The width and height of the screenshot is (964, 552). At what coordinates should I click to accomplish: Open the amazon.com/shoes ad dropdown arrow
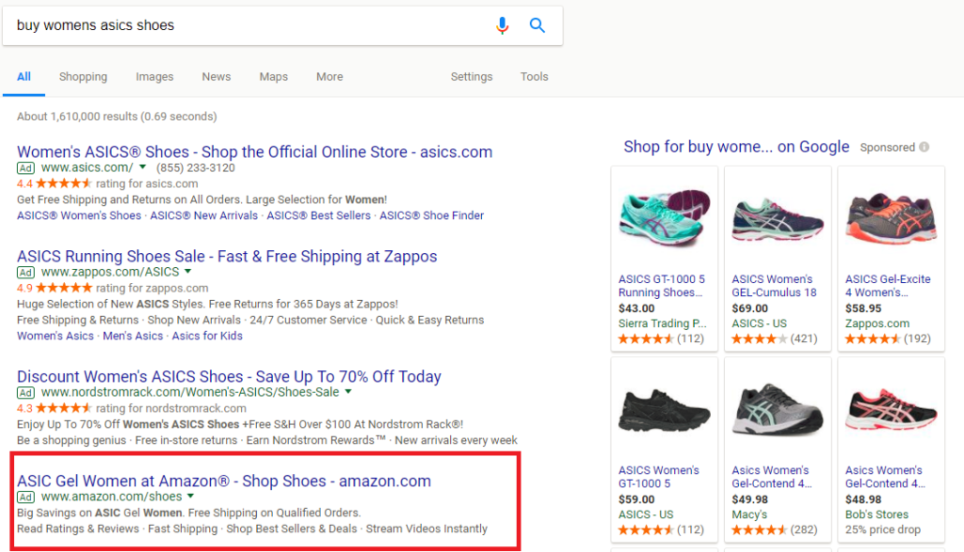tap(191, 497)
